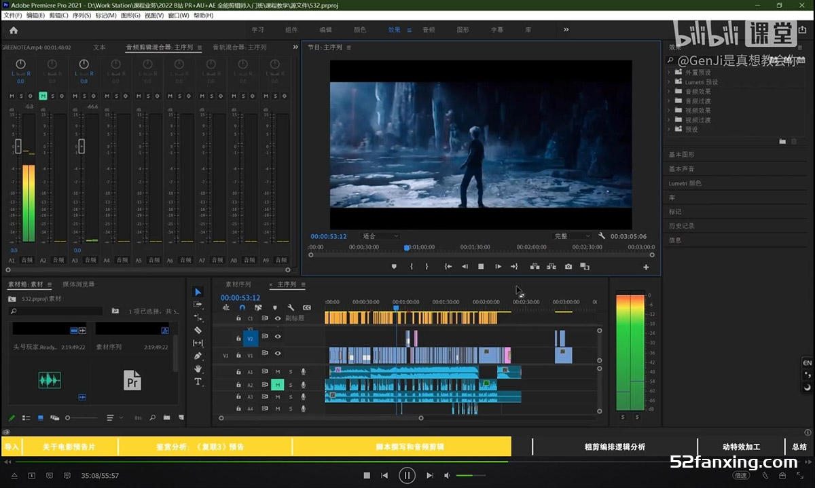Click the Program Monitor playhead marker

point(407,248)
